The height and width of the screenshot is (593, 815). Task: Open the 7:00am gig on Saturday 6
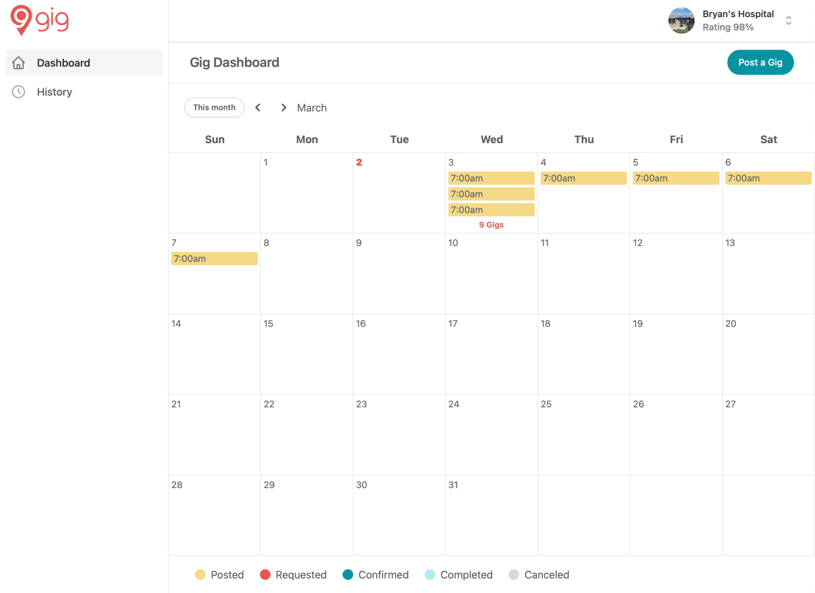tap(768, 178)
